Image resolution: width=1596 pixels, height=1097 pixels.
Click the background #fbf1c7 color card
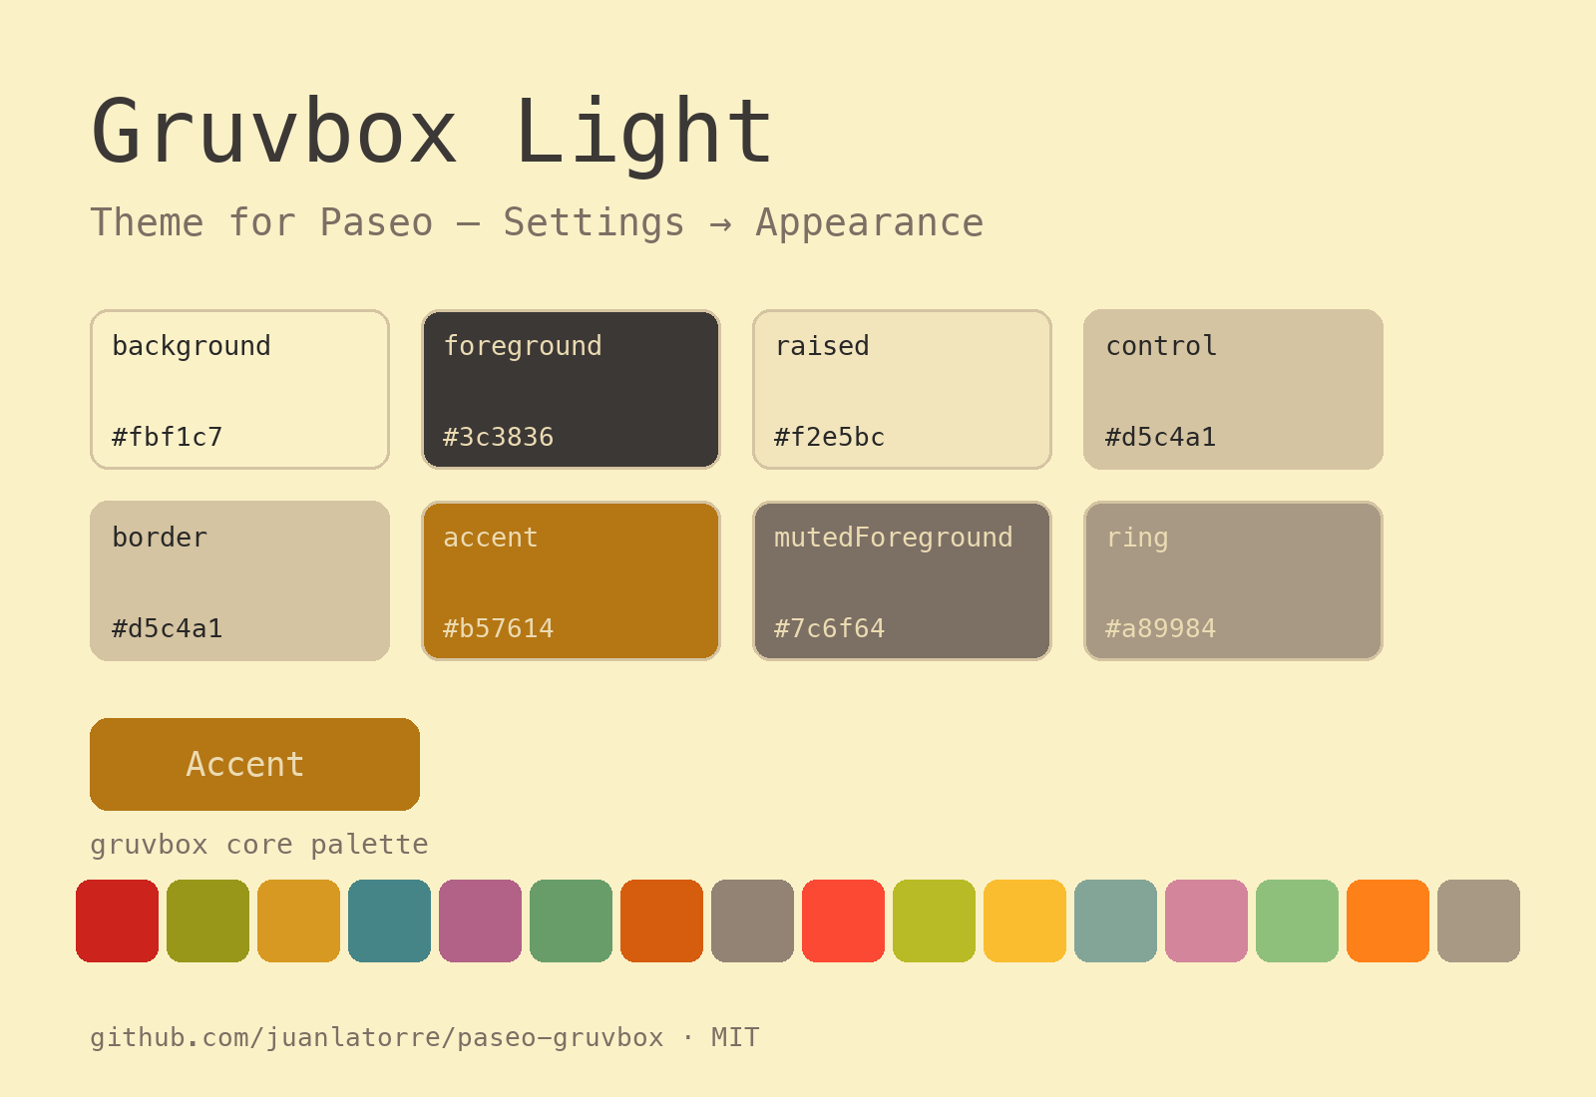[239, 389]
